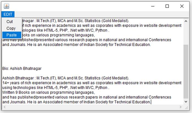Image resolution: width=192 pixels, height=113 pixels.
Task: Maximize the editor window
Action: (x=167, y=6)
